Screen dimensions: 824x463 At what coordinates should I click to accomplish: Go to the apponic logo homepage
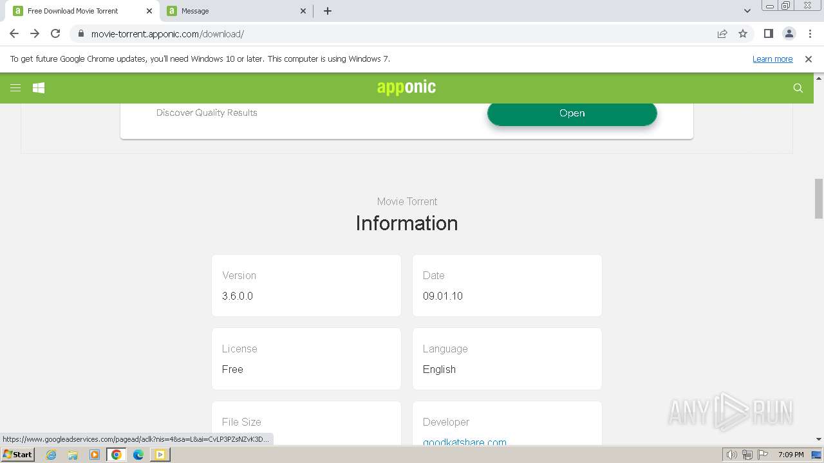pyautogui.click(x=406, y=87)
